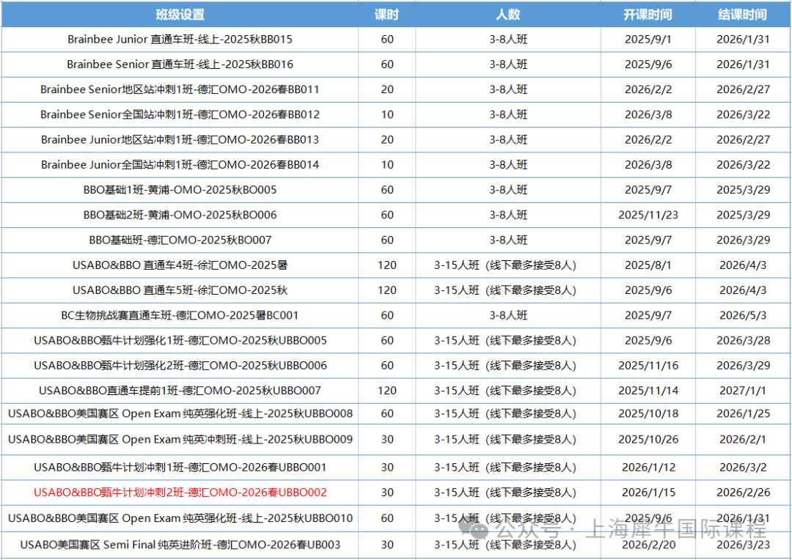792x560 pixels.
Task: Click start date 2025/10/18
Action: click(648, 413)
